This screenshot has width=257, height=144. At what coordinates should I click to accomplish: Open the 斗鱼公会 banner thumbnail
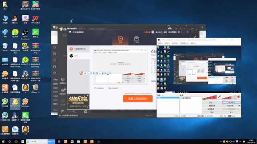[78, 101]
